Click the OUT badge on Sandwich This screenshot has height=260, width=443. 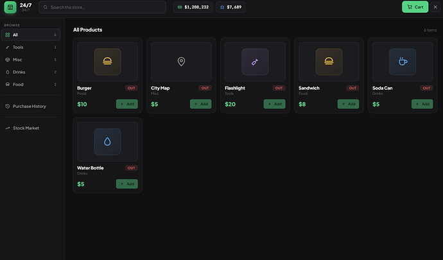click(352, 88)
